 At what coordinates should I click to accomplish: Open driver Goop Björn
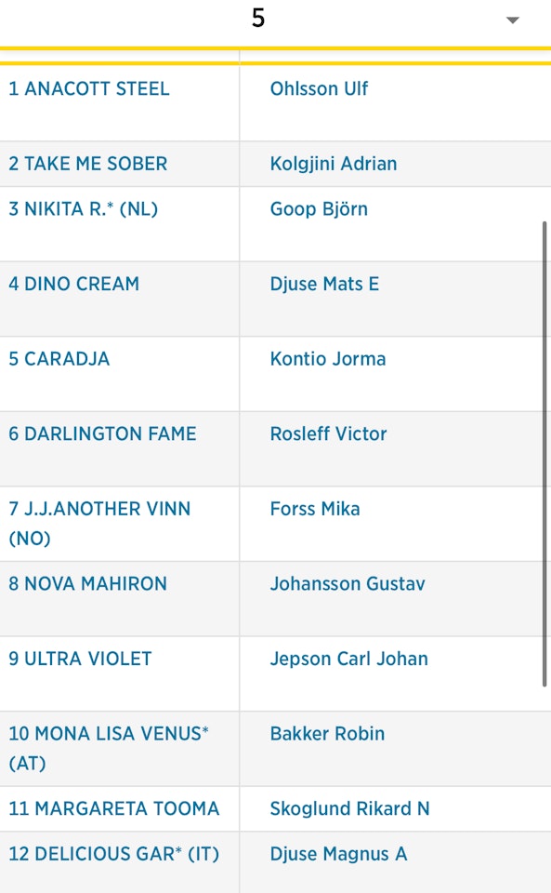pyautogui.click(x=319, y=209)
